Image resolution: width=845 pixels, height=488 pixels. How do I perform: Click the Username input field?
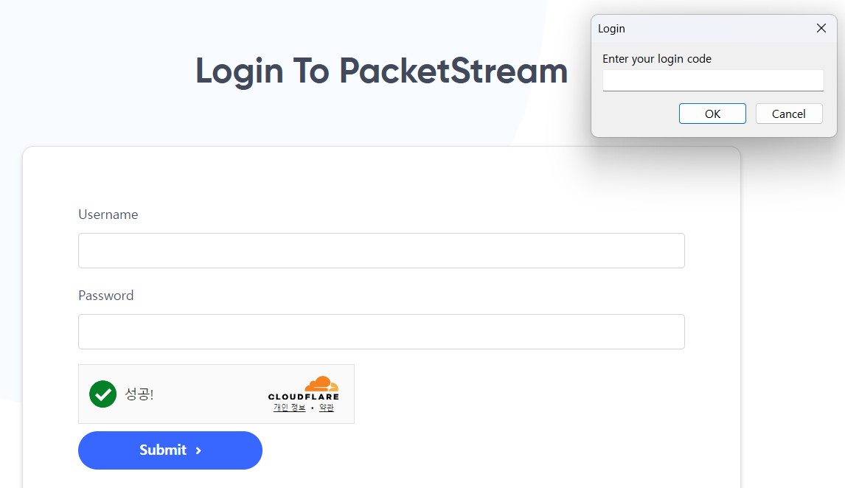(380, 250)
